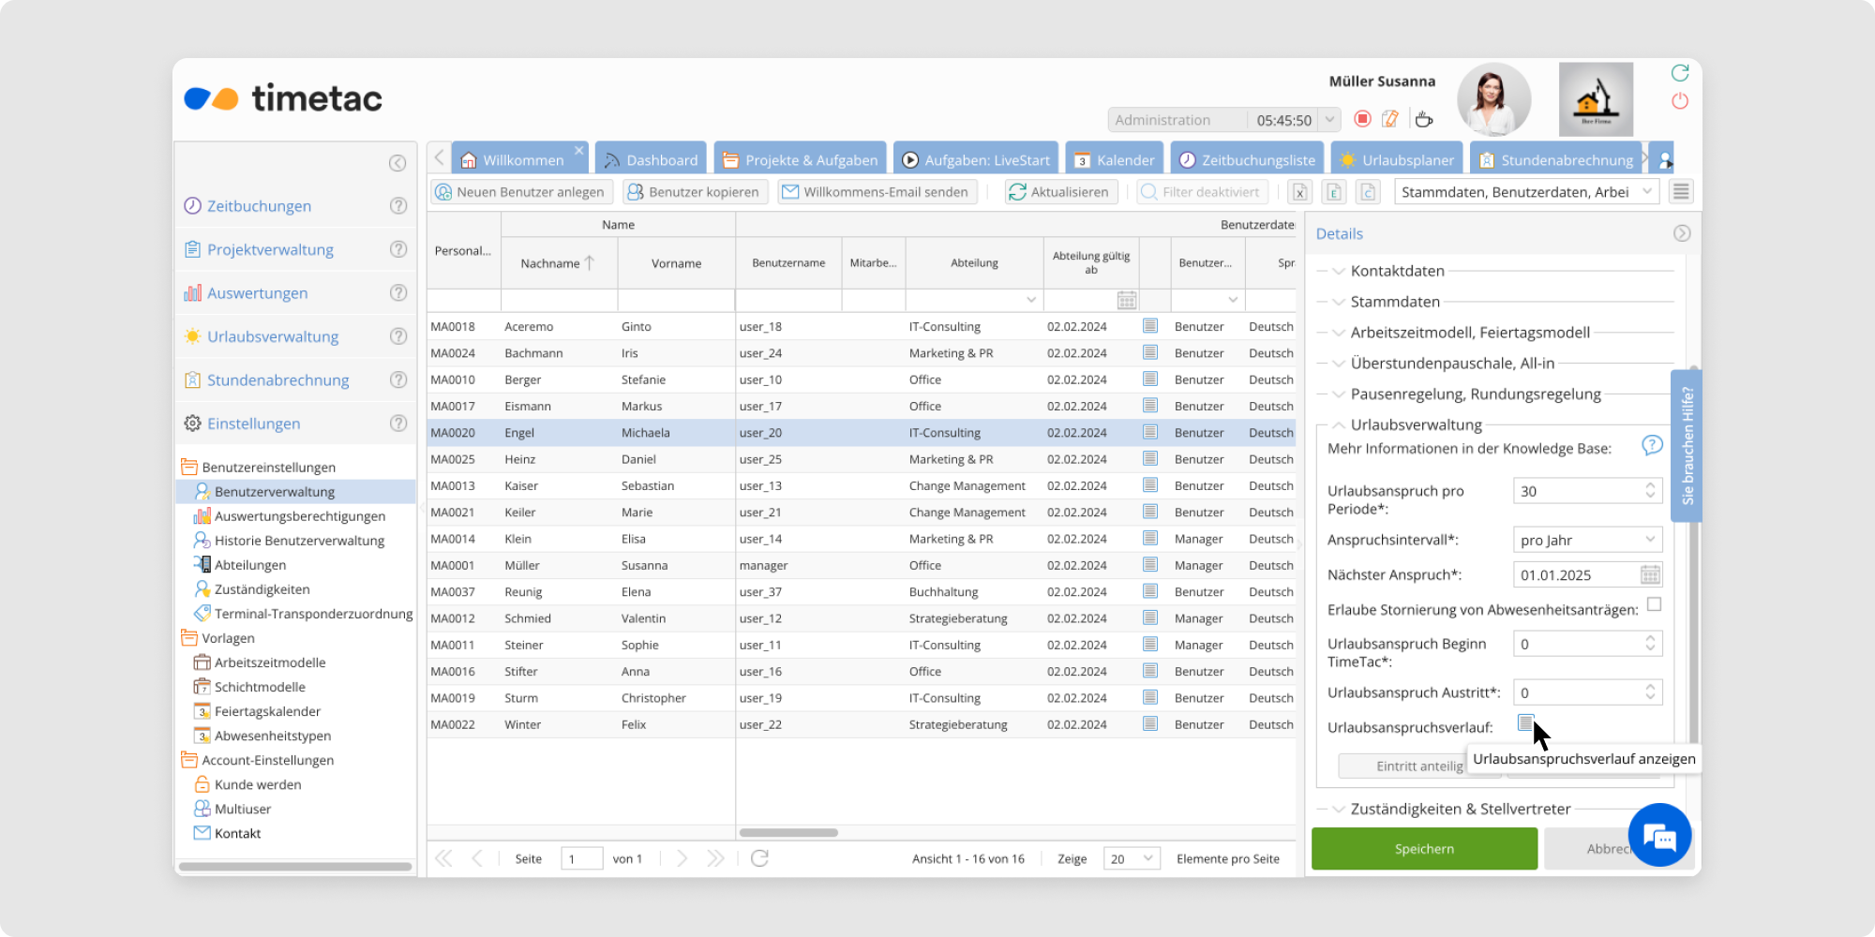Click the red power logout icon

[x=1680, y=101]
